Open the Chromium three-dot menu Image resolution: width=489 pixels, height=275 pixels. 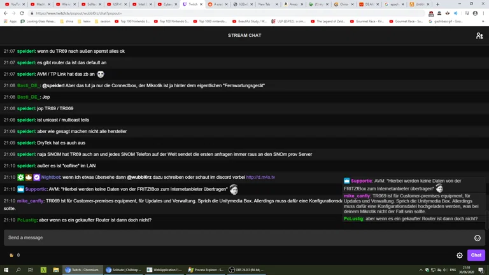[x=483, y=13]
